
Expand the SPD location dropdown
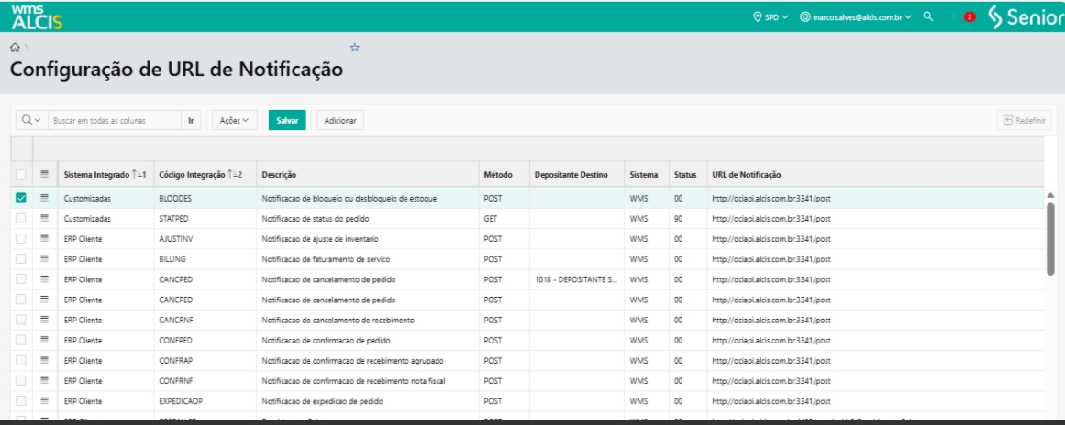click(771, 17)
